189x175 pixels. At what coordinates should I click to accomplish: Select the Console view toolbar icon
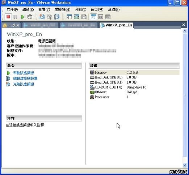[101, 17]
